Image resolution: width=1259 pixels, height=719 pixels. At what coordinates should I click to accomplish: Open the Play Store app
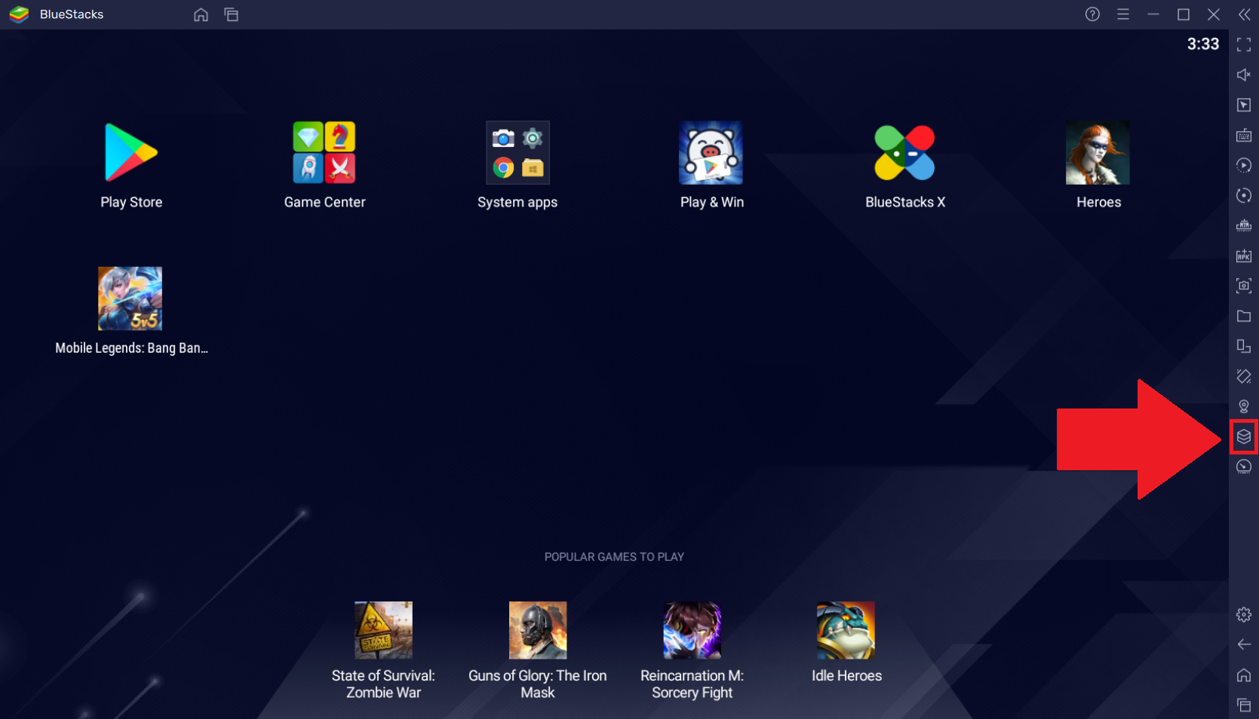[x=131, y=153]
